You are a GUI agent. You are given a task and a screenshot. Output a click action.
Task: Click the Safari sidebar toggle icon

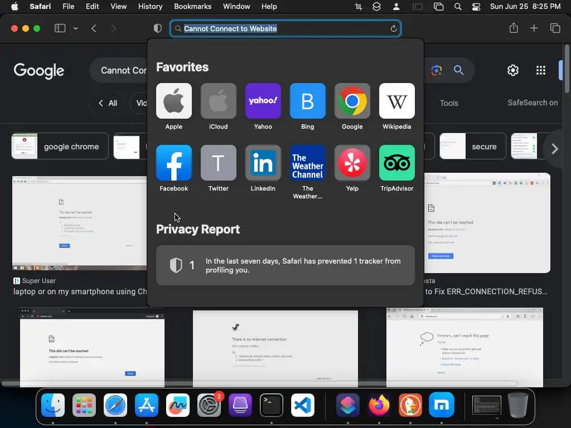tap(60, 28)
